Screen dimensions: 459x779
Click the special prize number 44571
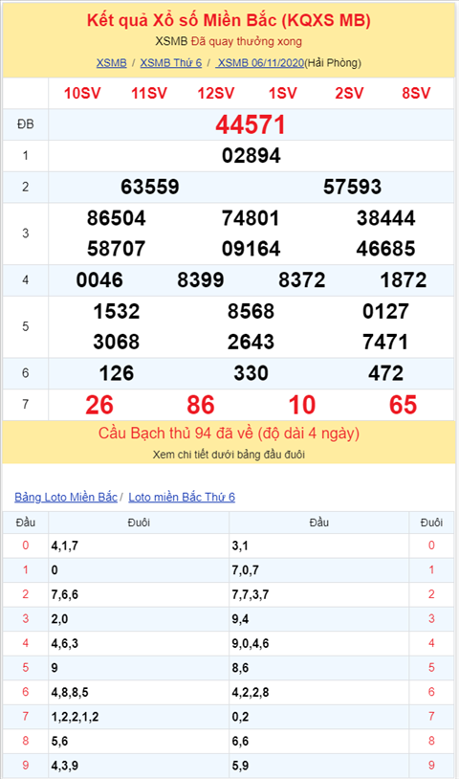(x=251, y=124)
